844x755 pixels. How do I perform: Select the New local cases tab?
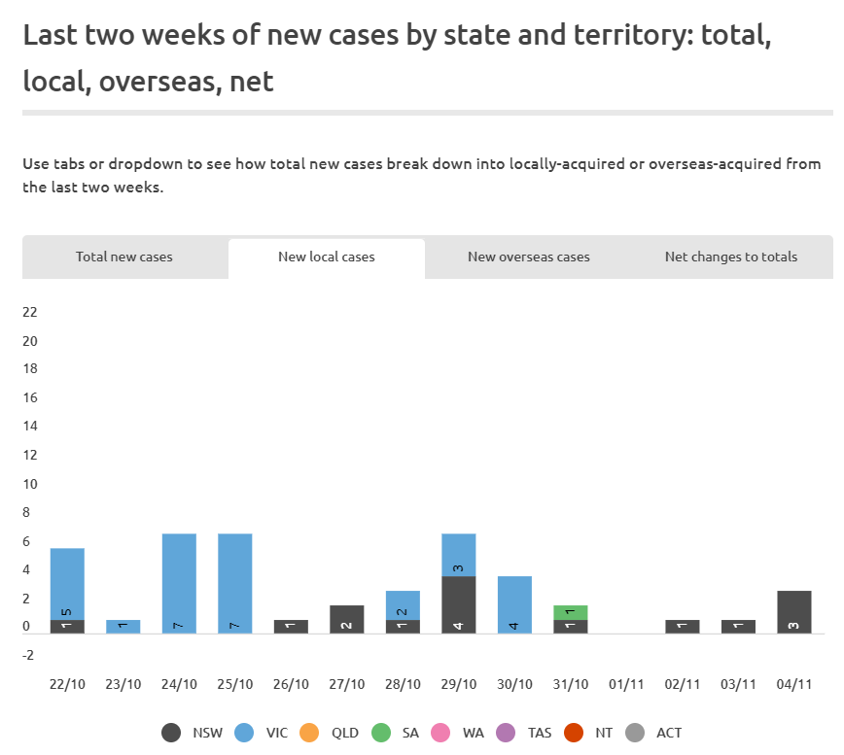327,257
